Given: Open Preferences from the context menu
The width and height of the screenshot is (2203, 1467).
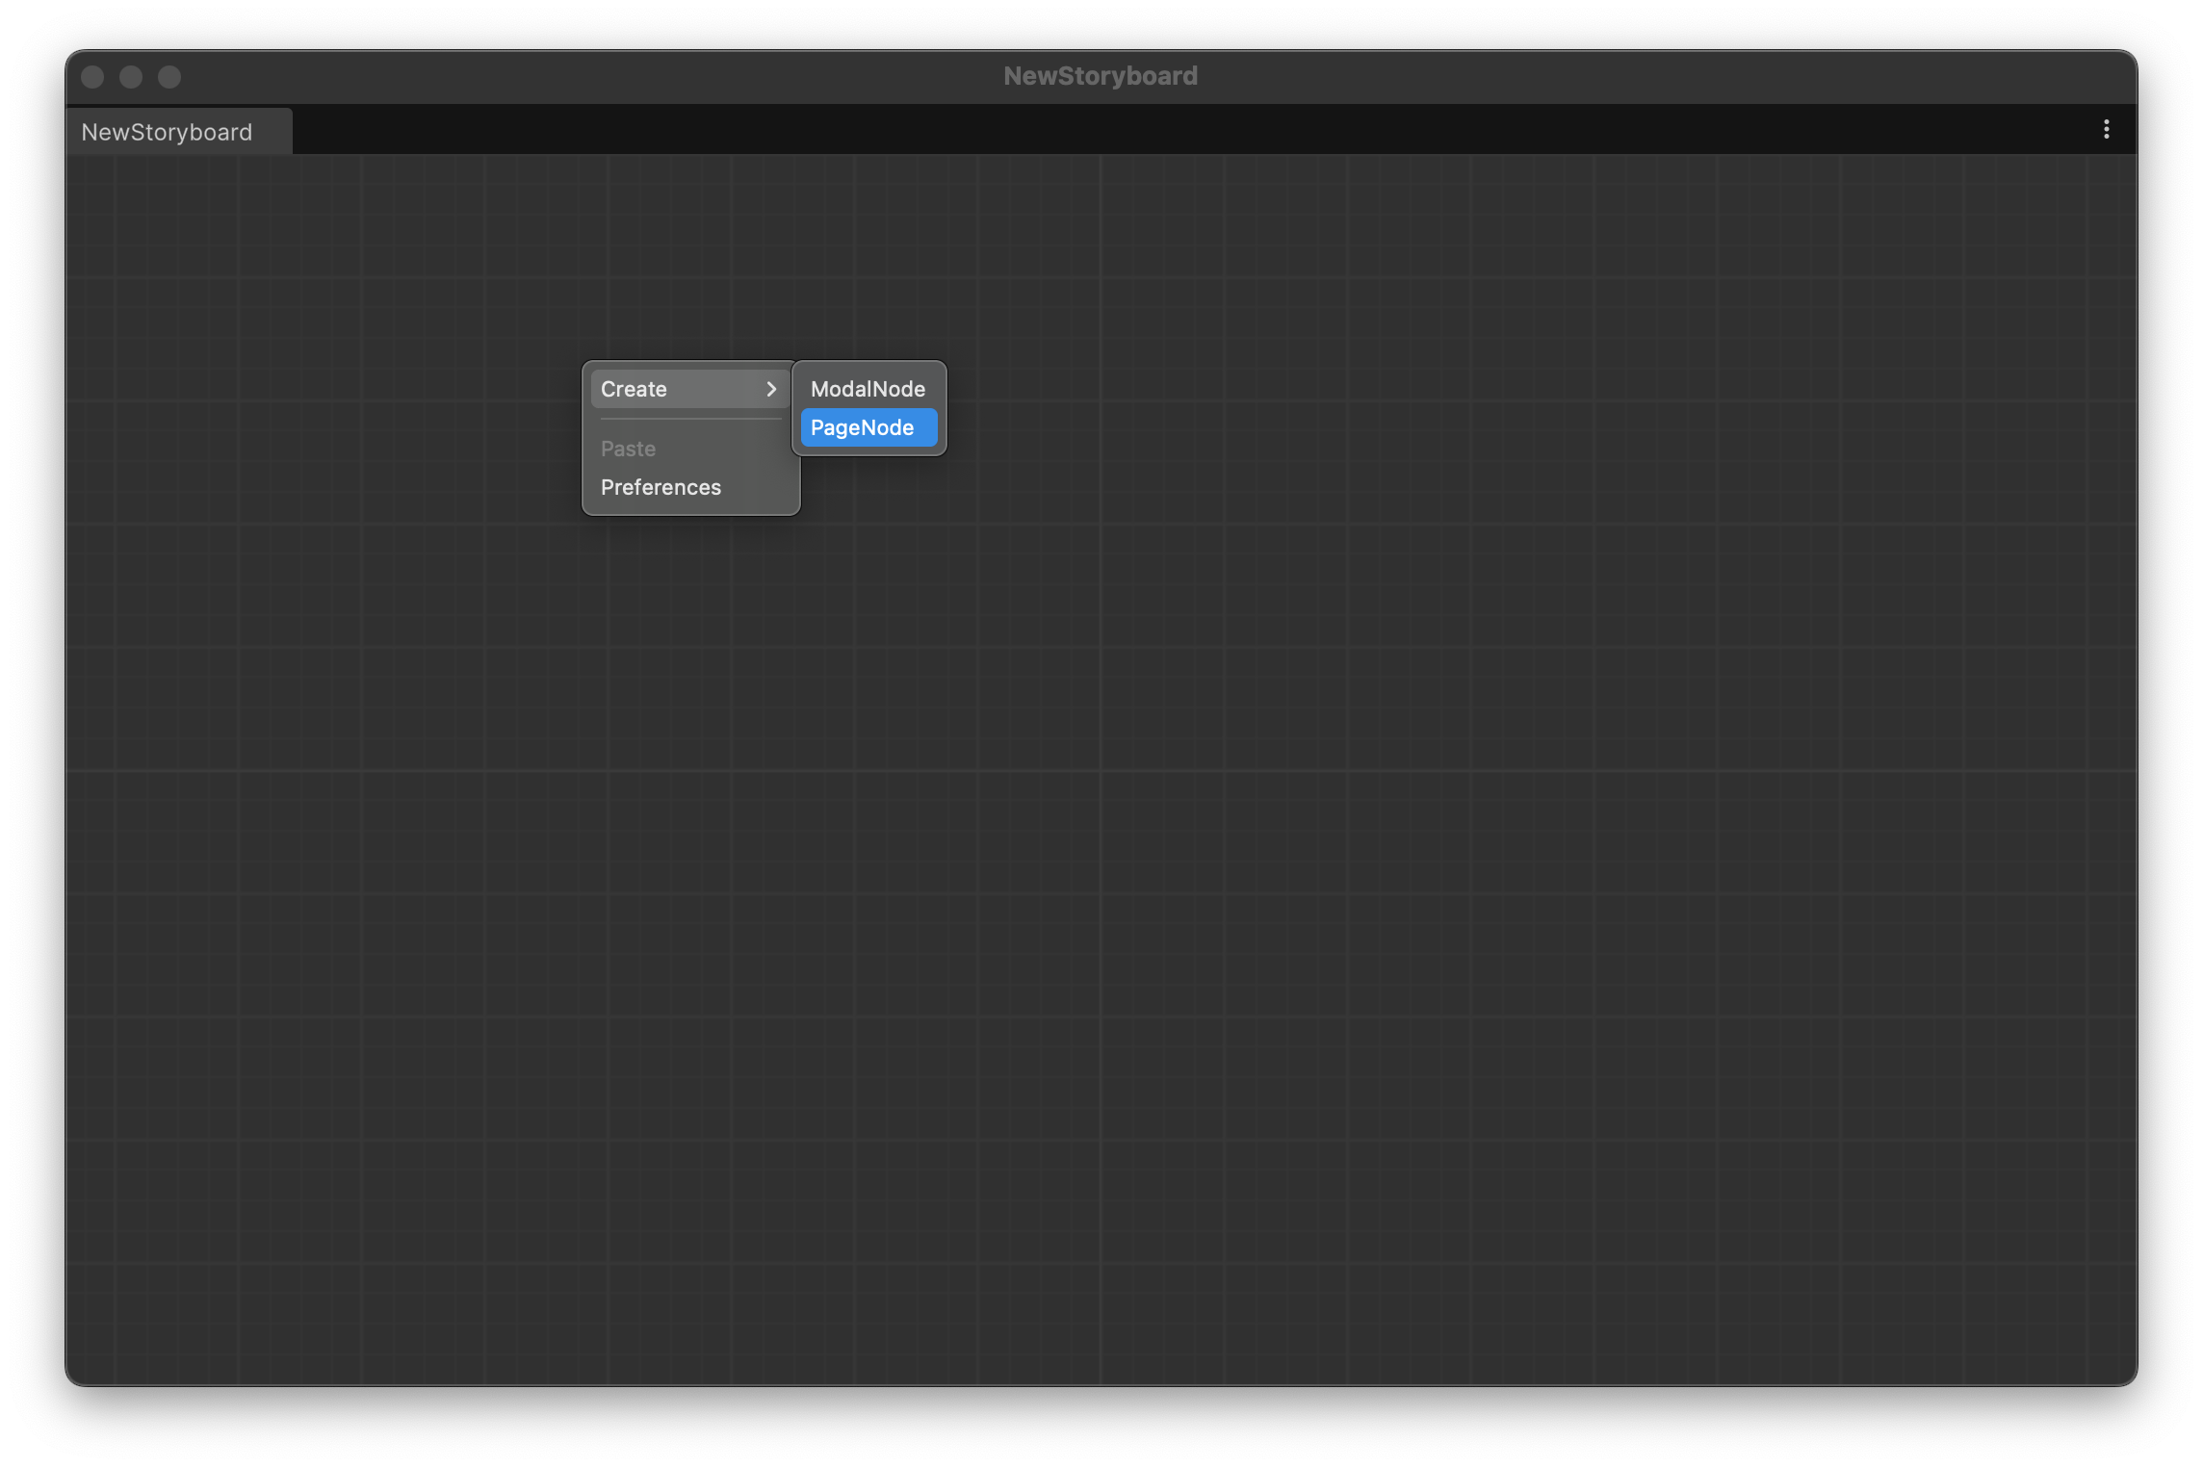Looking at the screenshot, I should coord(661,487).
